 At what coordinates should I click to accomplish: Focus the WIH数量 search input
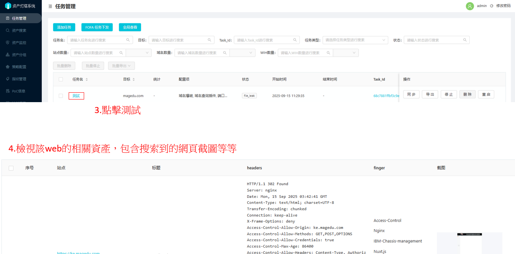pyautogui.click(x=305, y=53)
